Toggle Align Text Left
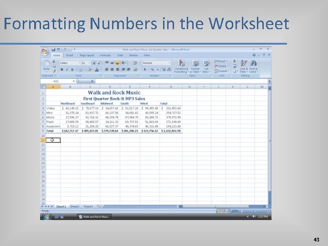This screenshot has width=328, height=246. pos(107,69)
